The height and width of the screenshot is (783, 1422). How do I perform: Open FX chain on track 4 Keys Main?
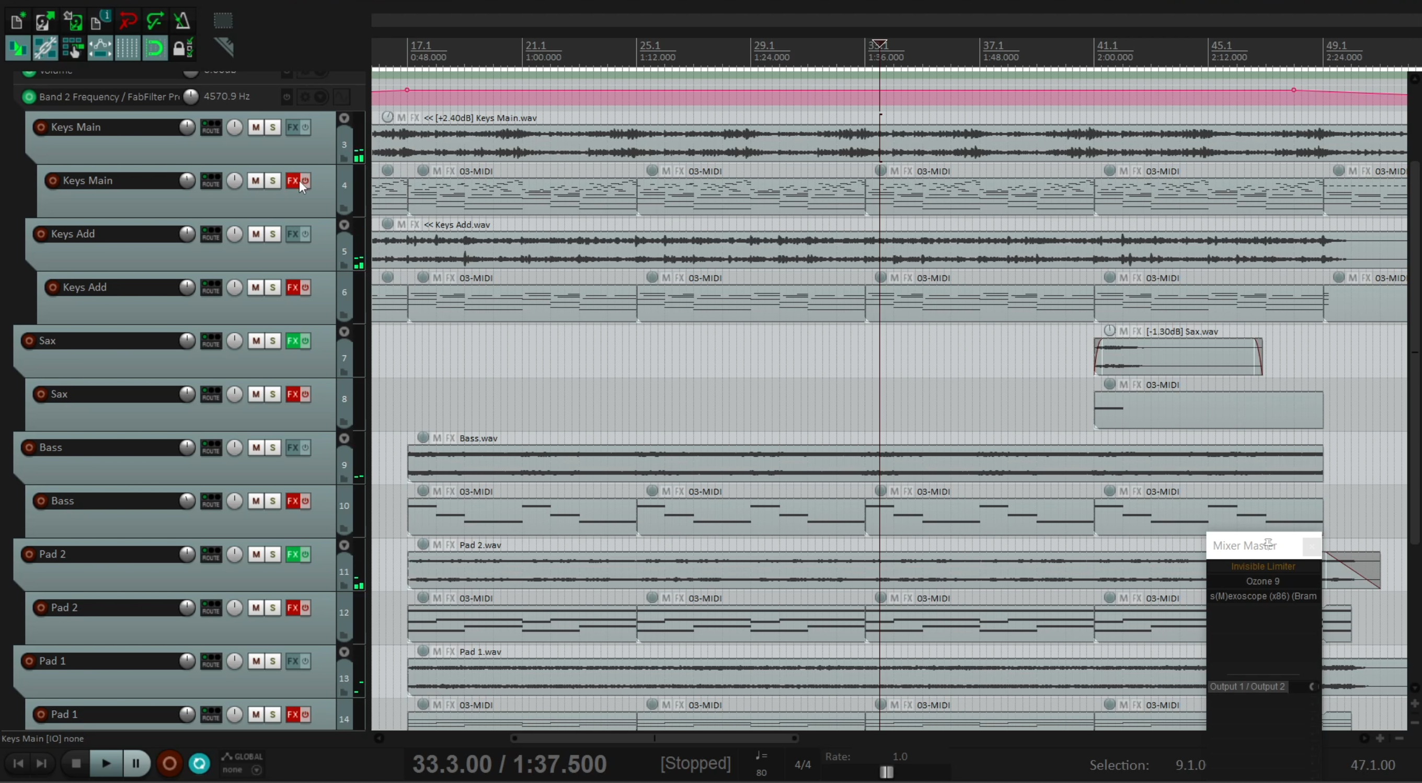[292, 180]
